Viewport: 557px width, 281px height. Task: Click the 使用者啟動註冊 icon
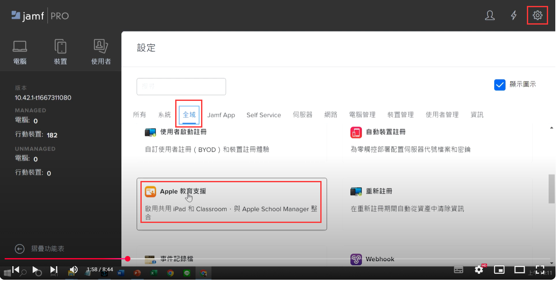[150, 132]
